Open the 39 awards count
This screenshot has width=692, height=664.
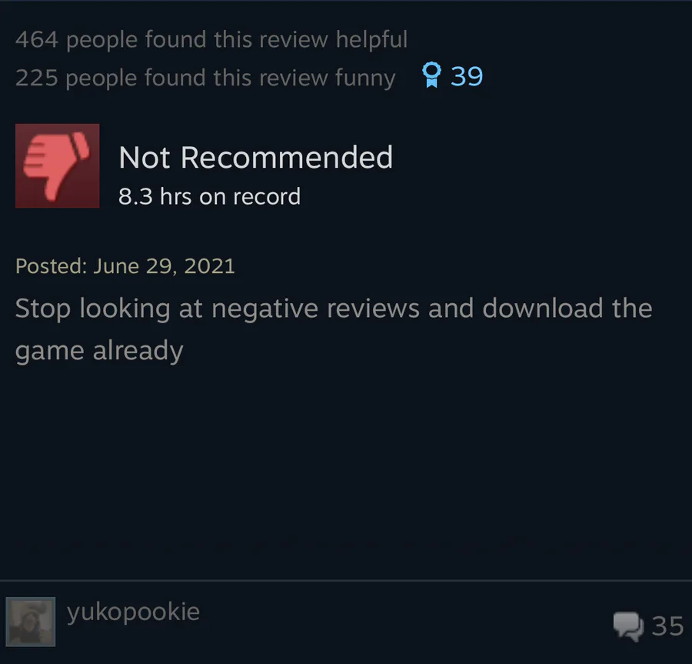[x=467, y=76]
